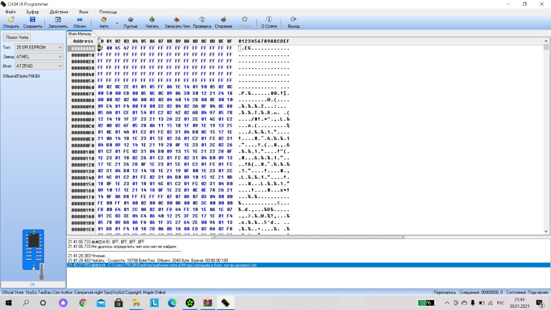Click address row 000000A0
The height and width of the screenshot is (310, 551).
(x=83, y=113)
